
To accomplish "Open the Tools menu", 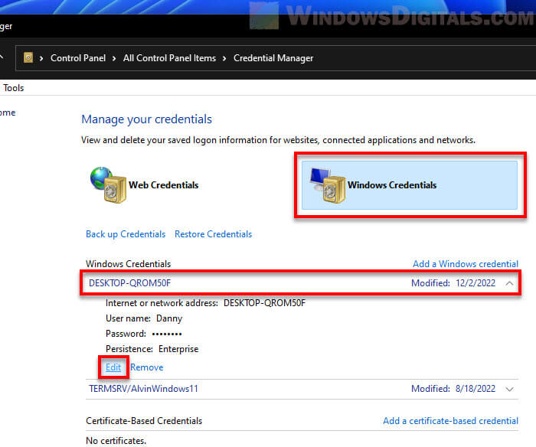I will (13, 88).
